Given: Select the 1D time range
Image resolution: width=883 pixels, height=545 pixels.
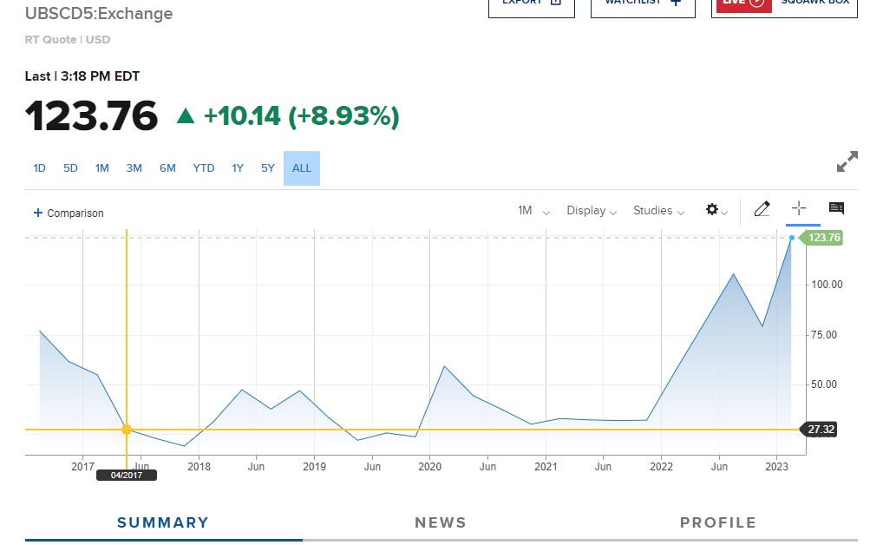Looking at the screenshot, I should click(39, 168).
